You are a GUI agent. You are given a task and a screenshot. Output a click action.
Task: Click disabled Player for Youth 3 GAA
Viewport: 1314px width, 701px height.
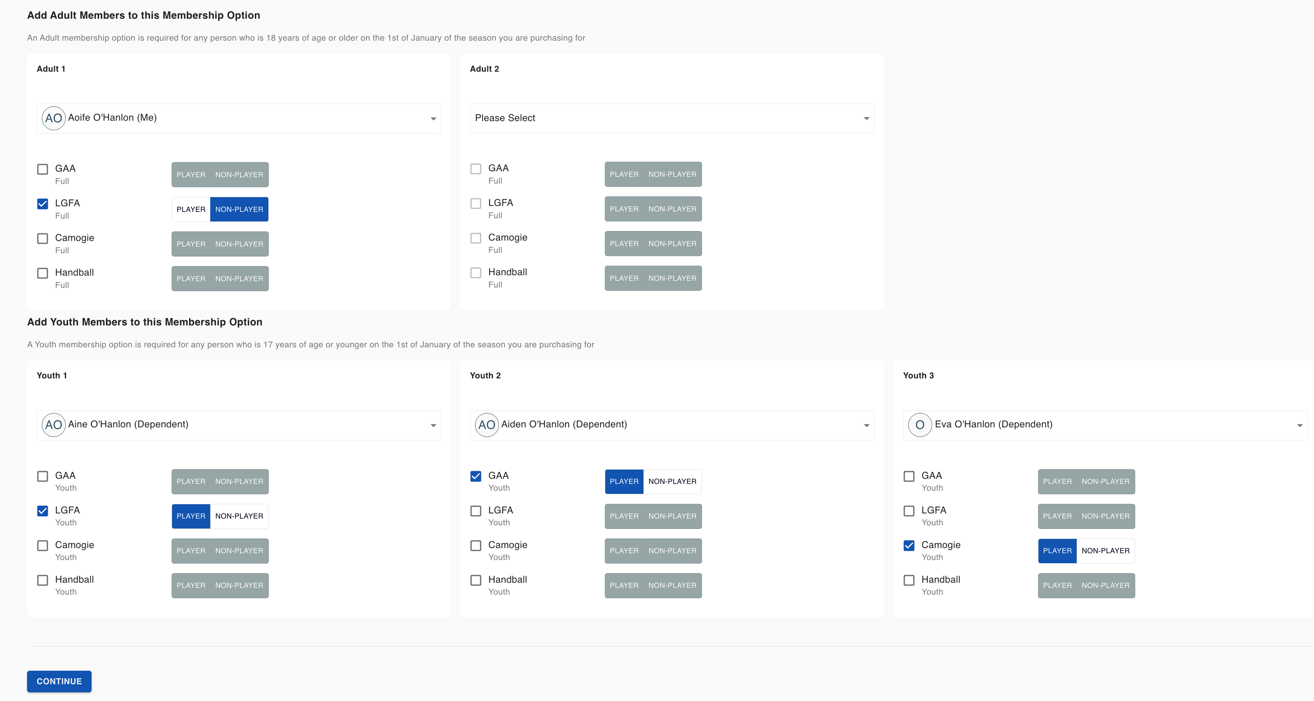[1057, 482]
